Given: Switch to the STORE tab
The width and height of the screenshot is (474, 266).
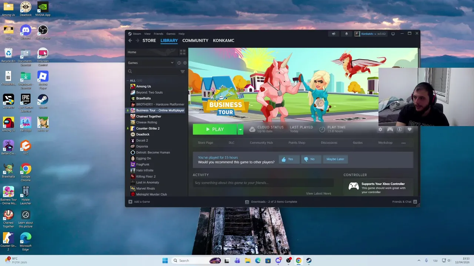Looking at the screenshot, I should coord(149,41).
